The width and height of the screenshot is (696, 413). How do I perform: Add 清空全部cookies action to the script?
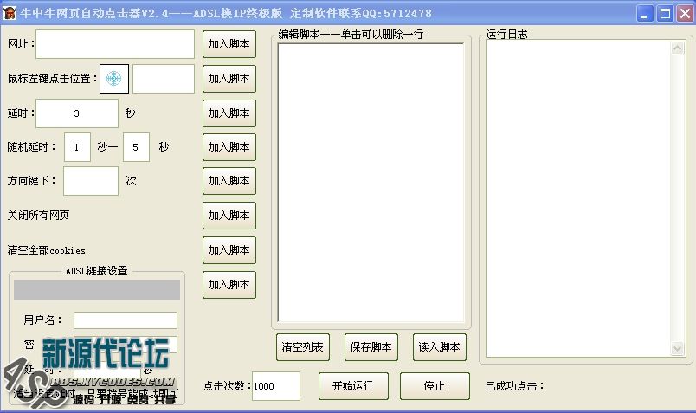229,249
